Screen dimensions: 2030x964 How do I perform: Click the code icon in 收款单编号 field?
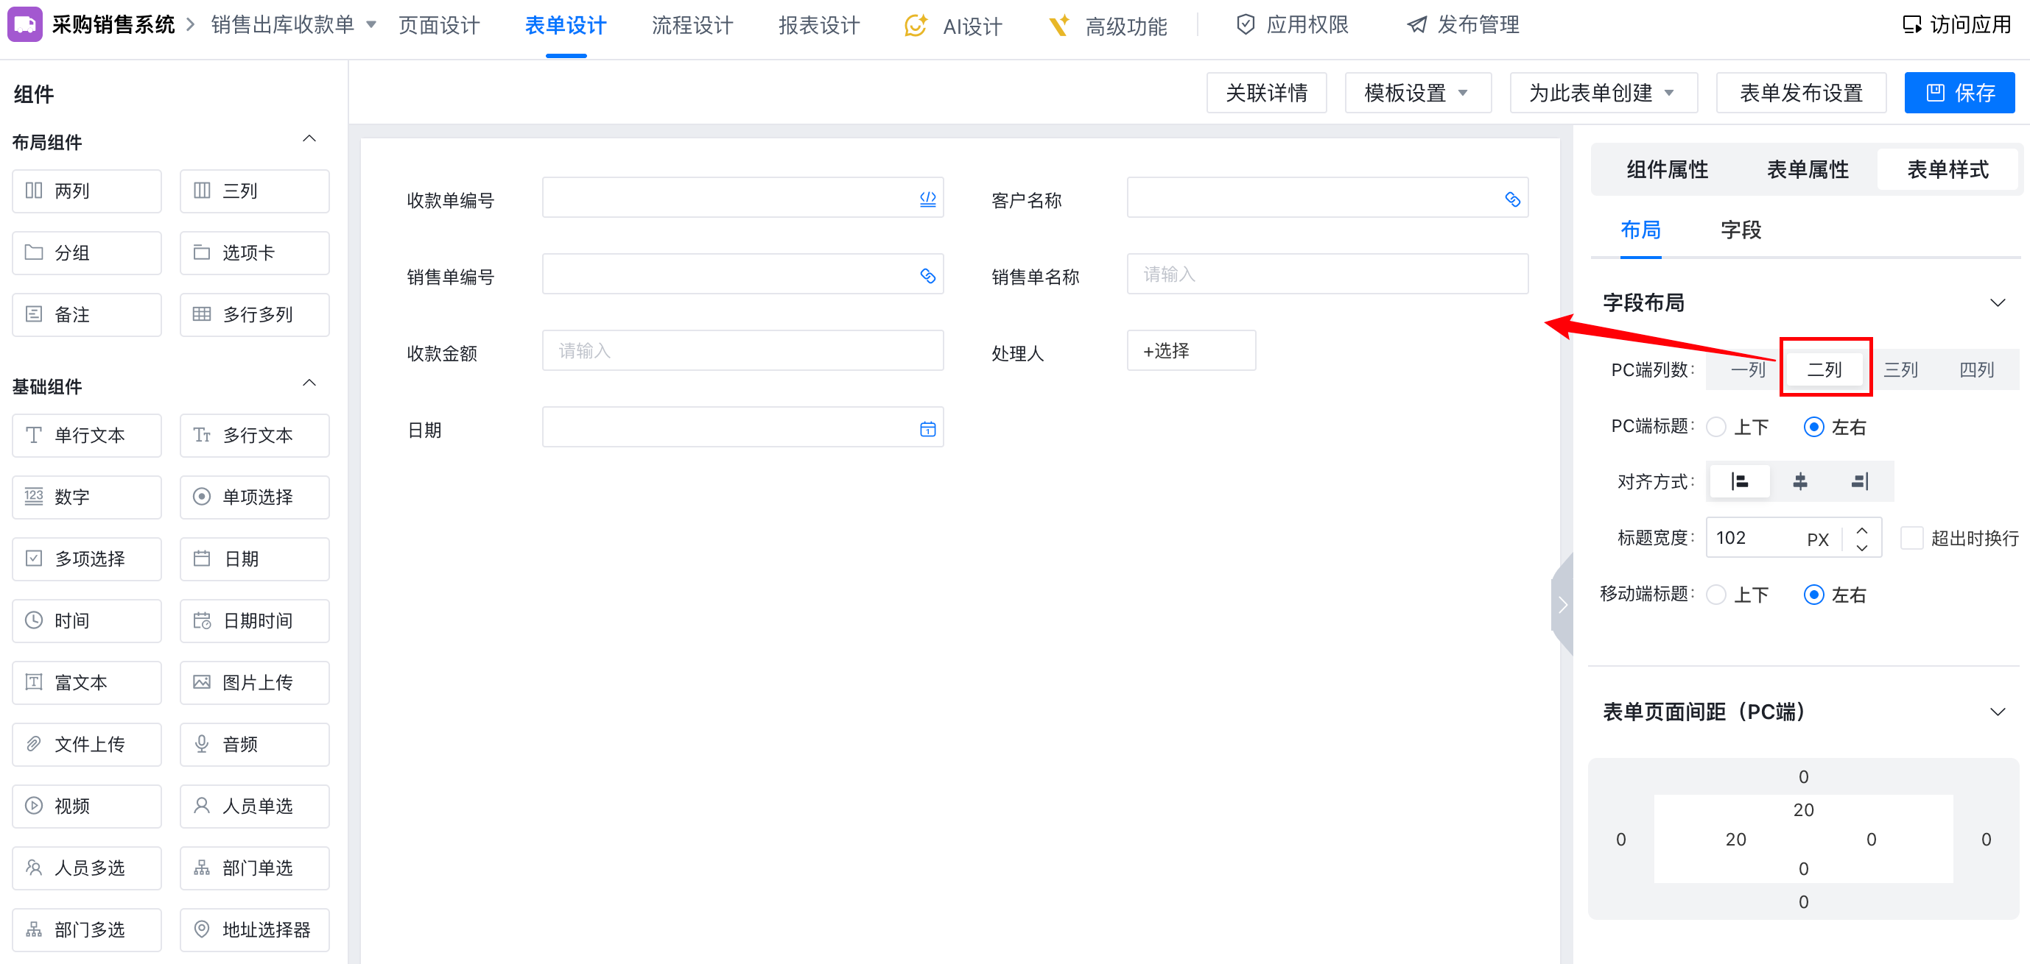tap(927, 199)
